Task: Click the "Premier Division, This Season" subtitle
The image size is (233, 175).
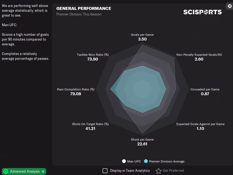Action: click(79, 14)
